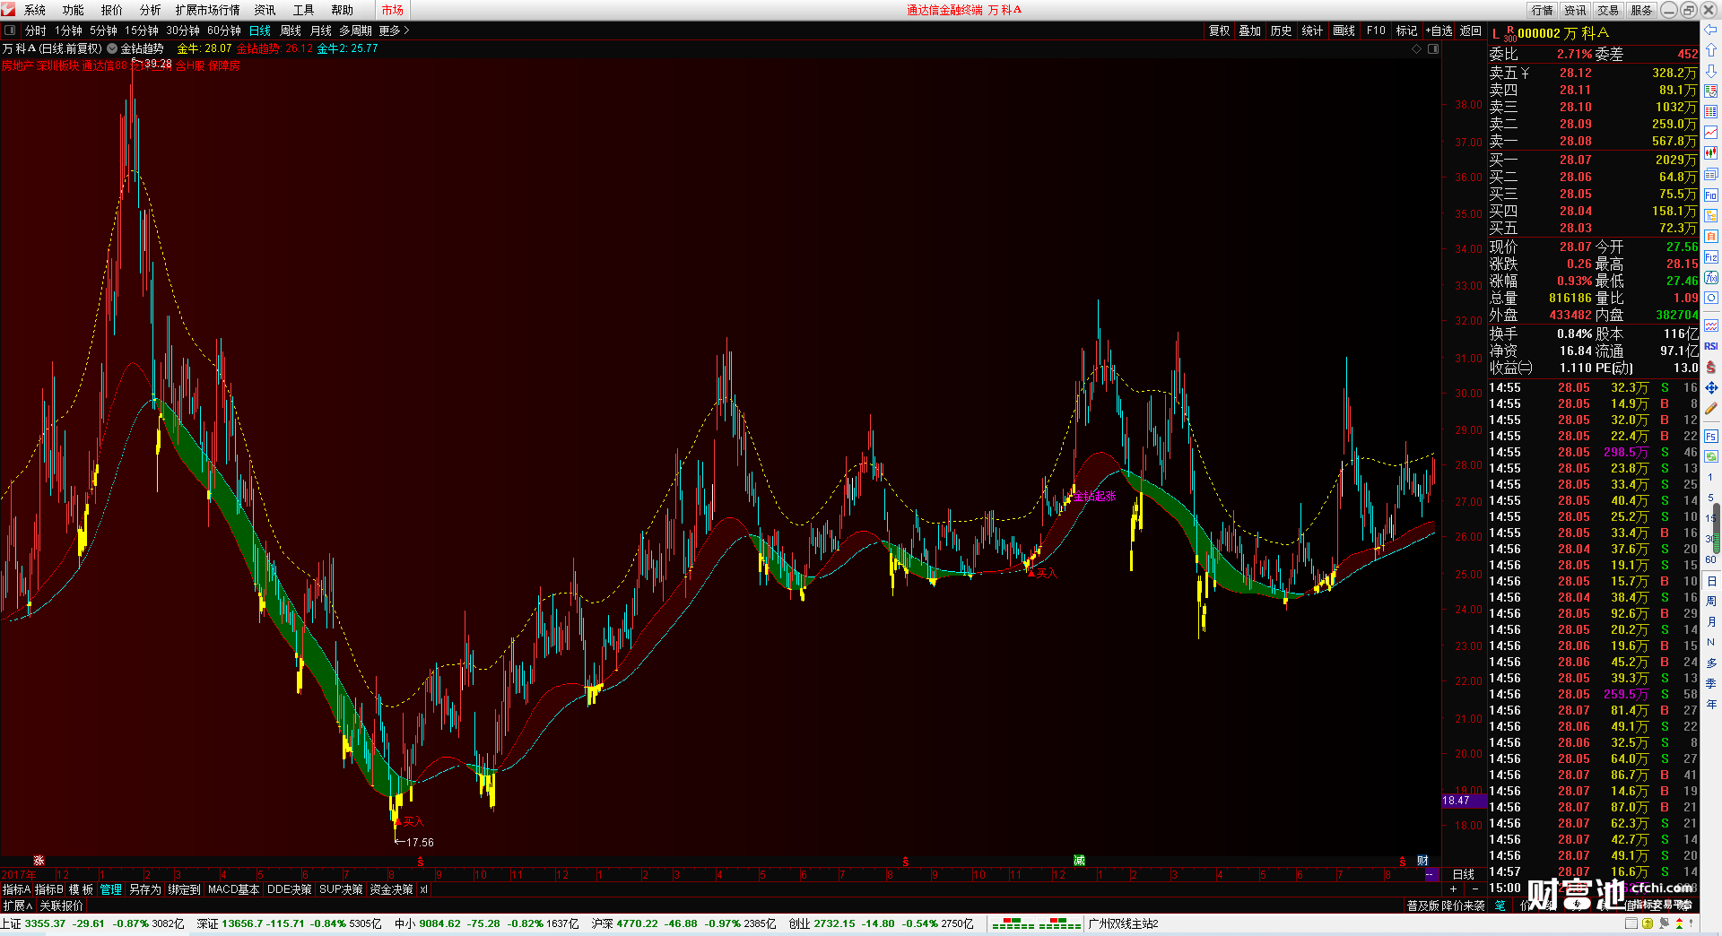This screenshot has height=936, width=1722.
Task: Click the 普及版 降价来袭 promo link
Action: point(1446,906)
